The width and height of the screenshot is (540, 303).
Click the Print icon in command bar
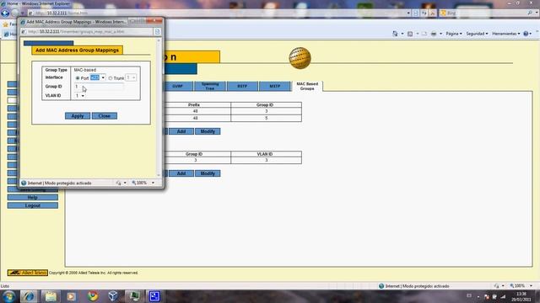pos(434,34)
